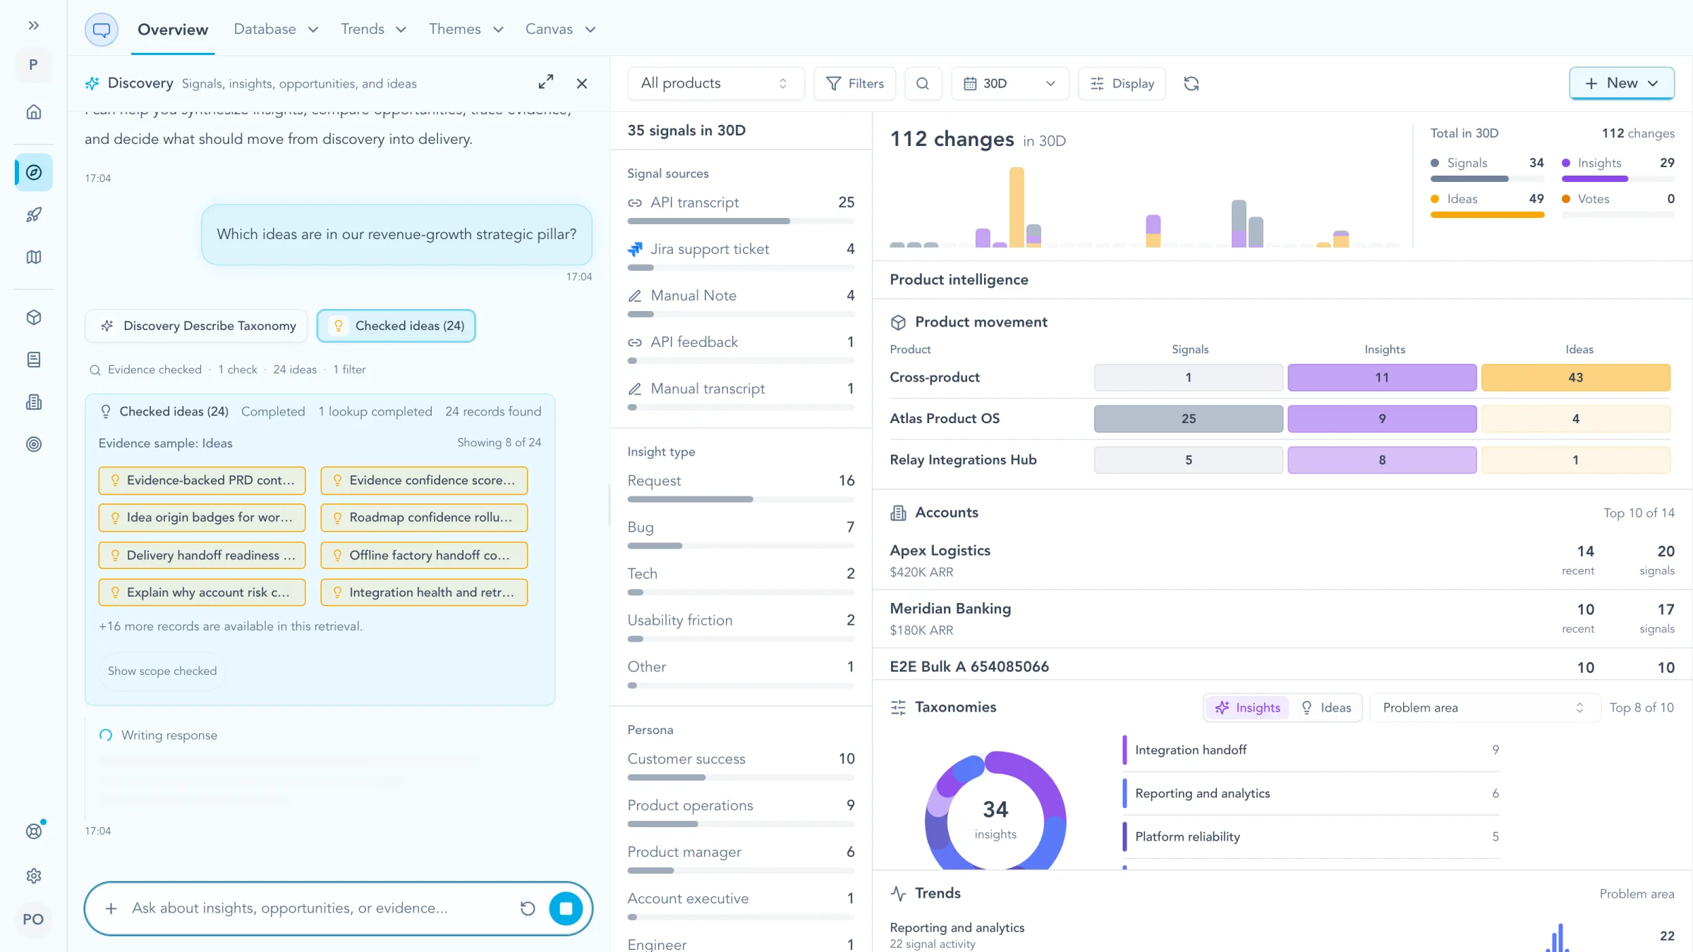This screenshot has width=1693, height=952.
Task: Open the home icon in sidebar
Action: pos(33,112)
